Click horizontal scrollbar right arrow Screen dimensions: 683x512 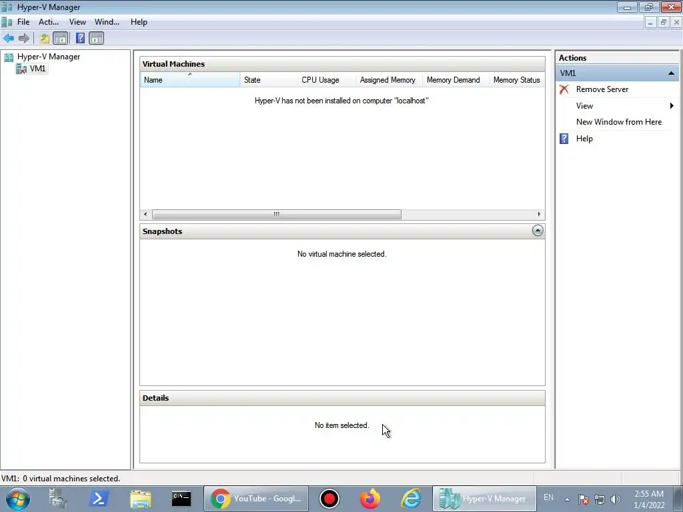(x=539, y=214)
